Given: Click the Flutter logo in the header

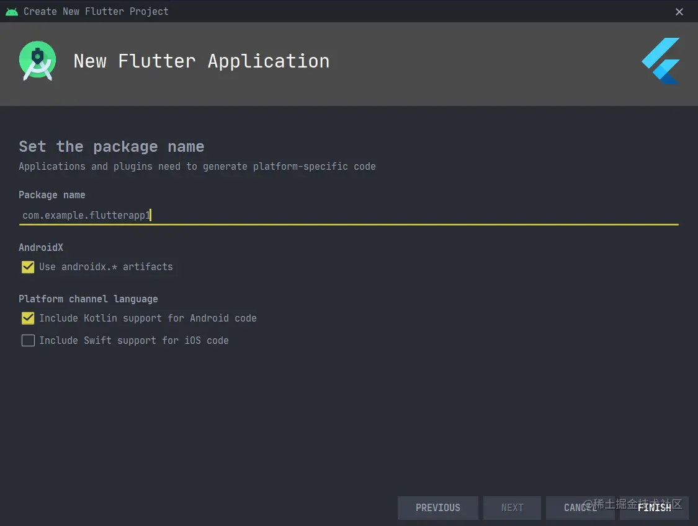Looking at the screenshot, I should click(x=661, y=61).
